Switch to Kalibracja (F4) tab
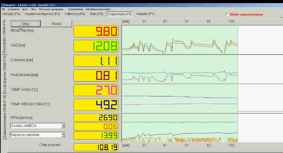283x153 pixels. (75, 14)
